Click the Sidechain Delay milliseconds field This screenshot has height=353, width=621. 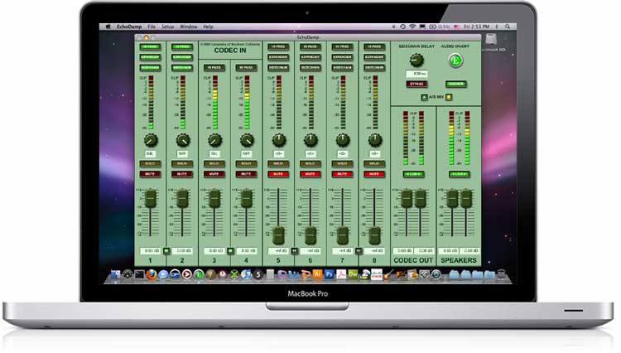coord(416,74)
